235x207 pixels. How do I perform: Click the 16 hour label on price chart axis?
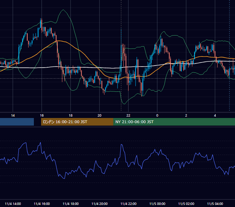point(42,116)
